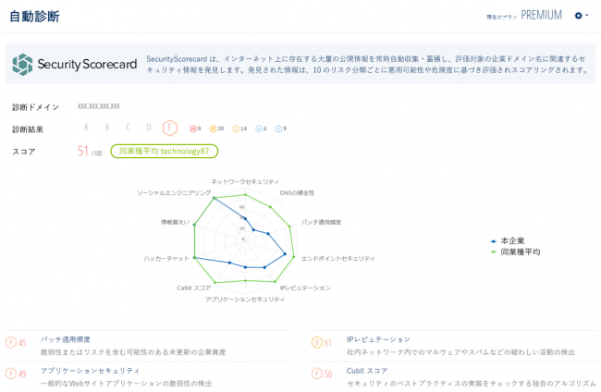This screenshot has width=601, height=392.
Task: Click the yellow severity icon showing 14
Action: 236,129
